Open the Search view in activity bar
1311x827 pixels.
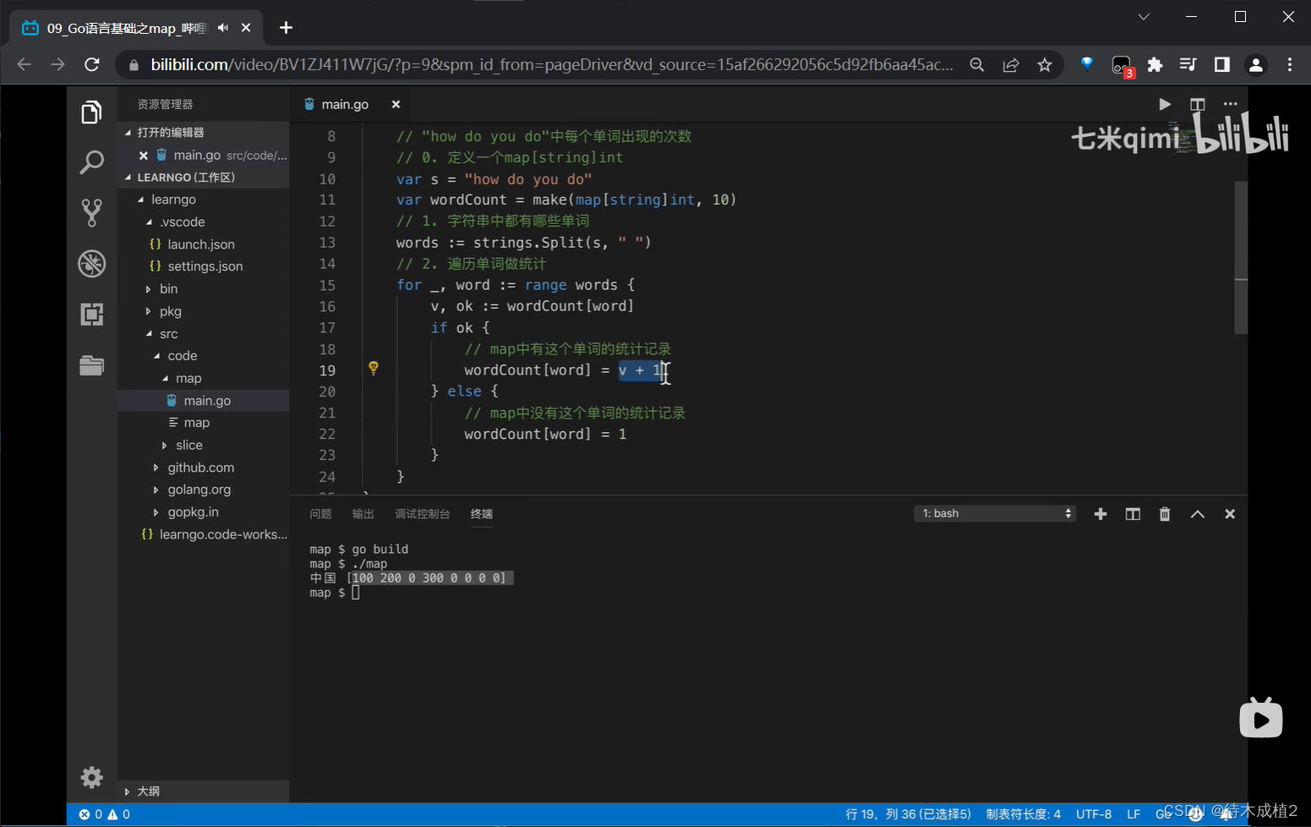click(91, 162)
